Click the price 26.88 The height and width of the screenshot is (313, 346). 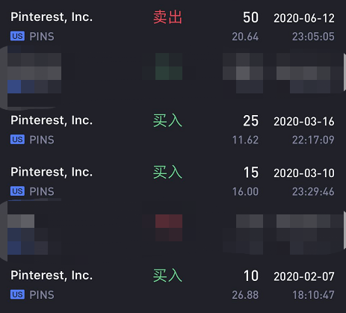click(x=245, y=295)
